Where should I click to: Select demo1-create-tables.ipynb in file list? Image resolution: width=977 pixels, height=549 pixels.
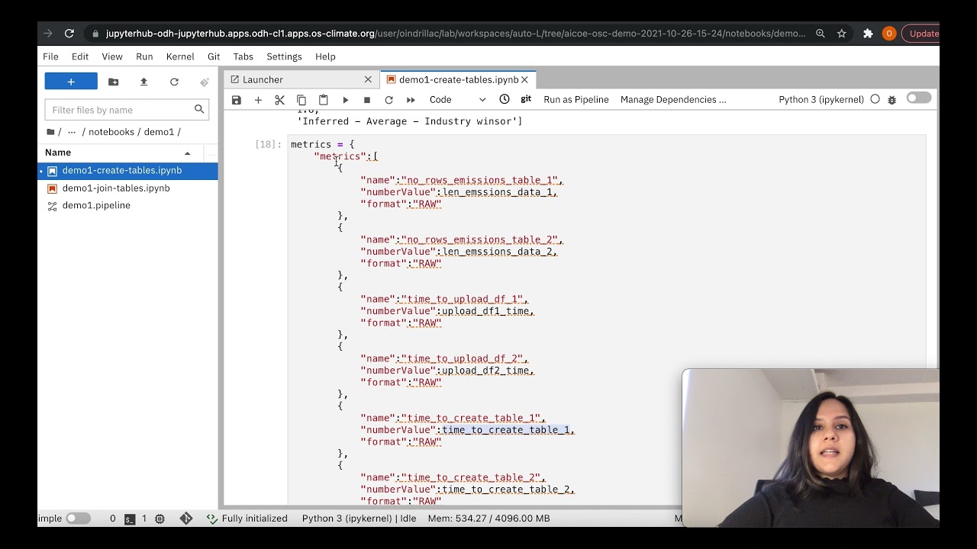pos(127,171)
